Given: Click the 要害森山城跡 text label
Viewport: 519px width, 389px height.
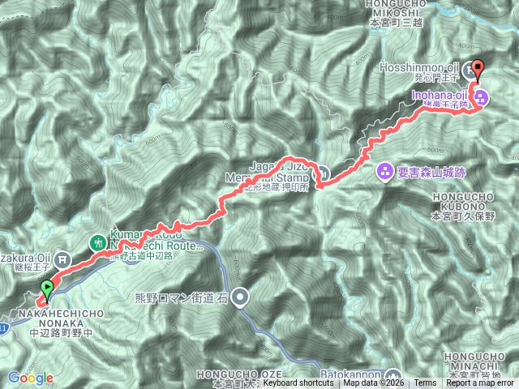Looking at the screenshot, I should click(431, 173).
